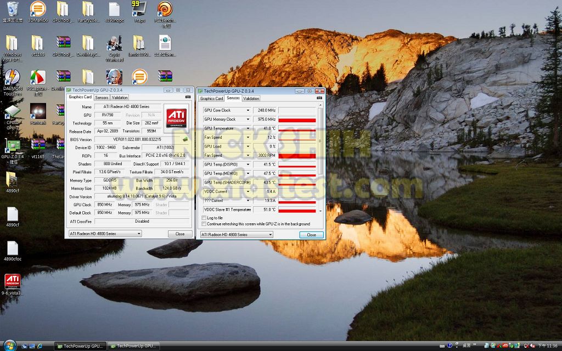Switch to Validation tab in Sensors window

tap(251, 98)
